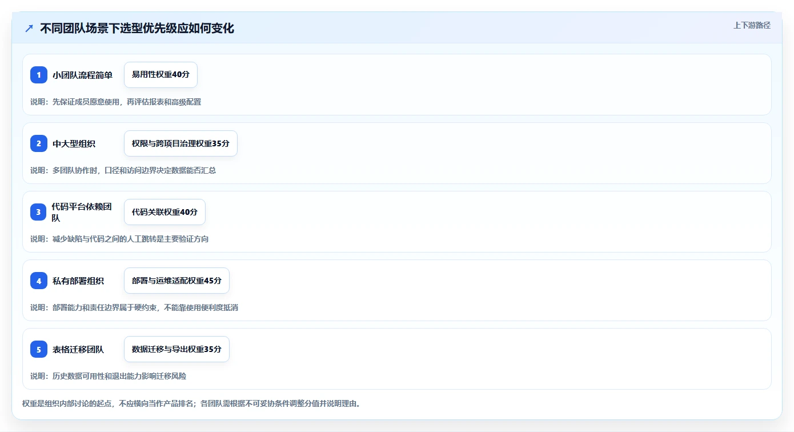Click the 代码平台依赖团队 label
The image size is (794, 432).
(82, 212)
